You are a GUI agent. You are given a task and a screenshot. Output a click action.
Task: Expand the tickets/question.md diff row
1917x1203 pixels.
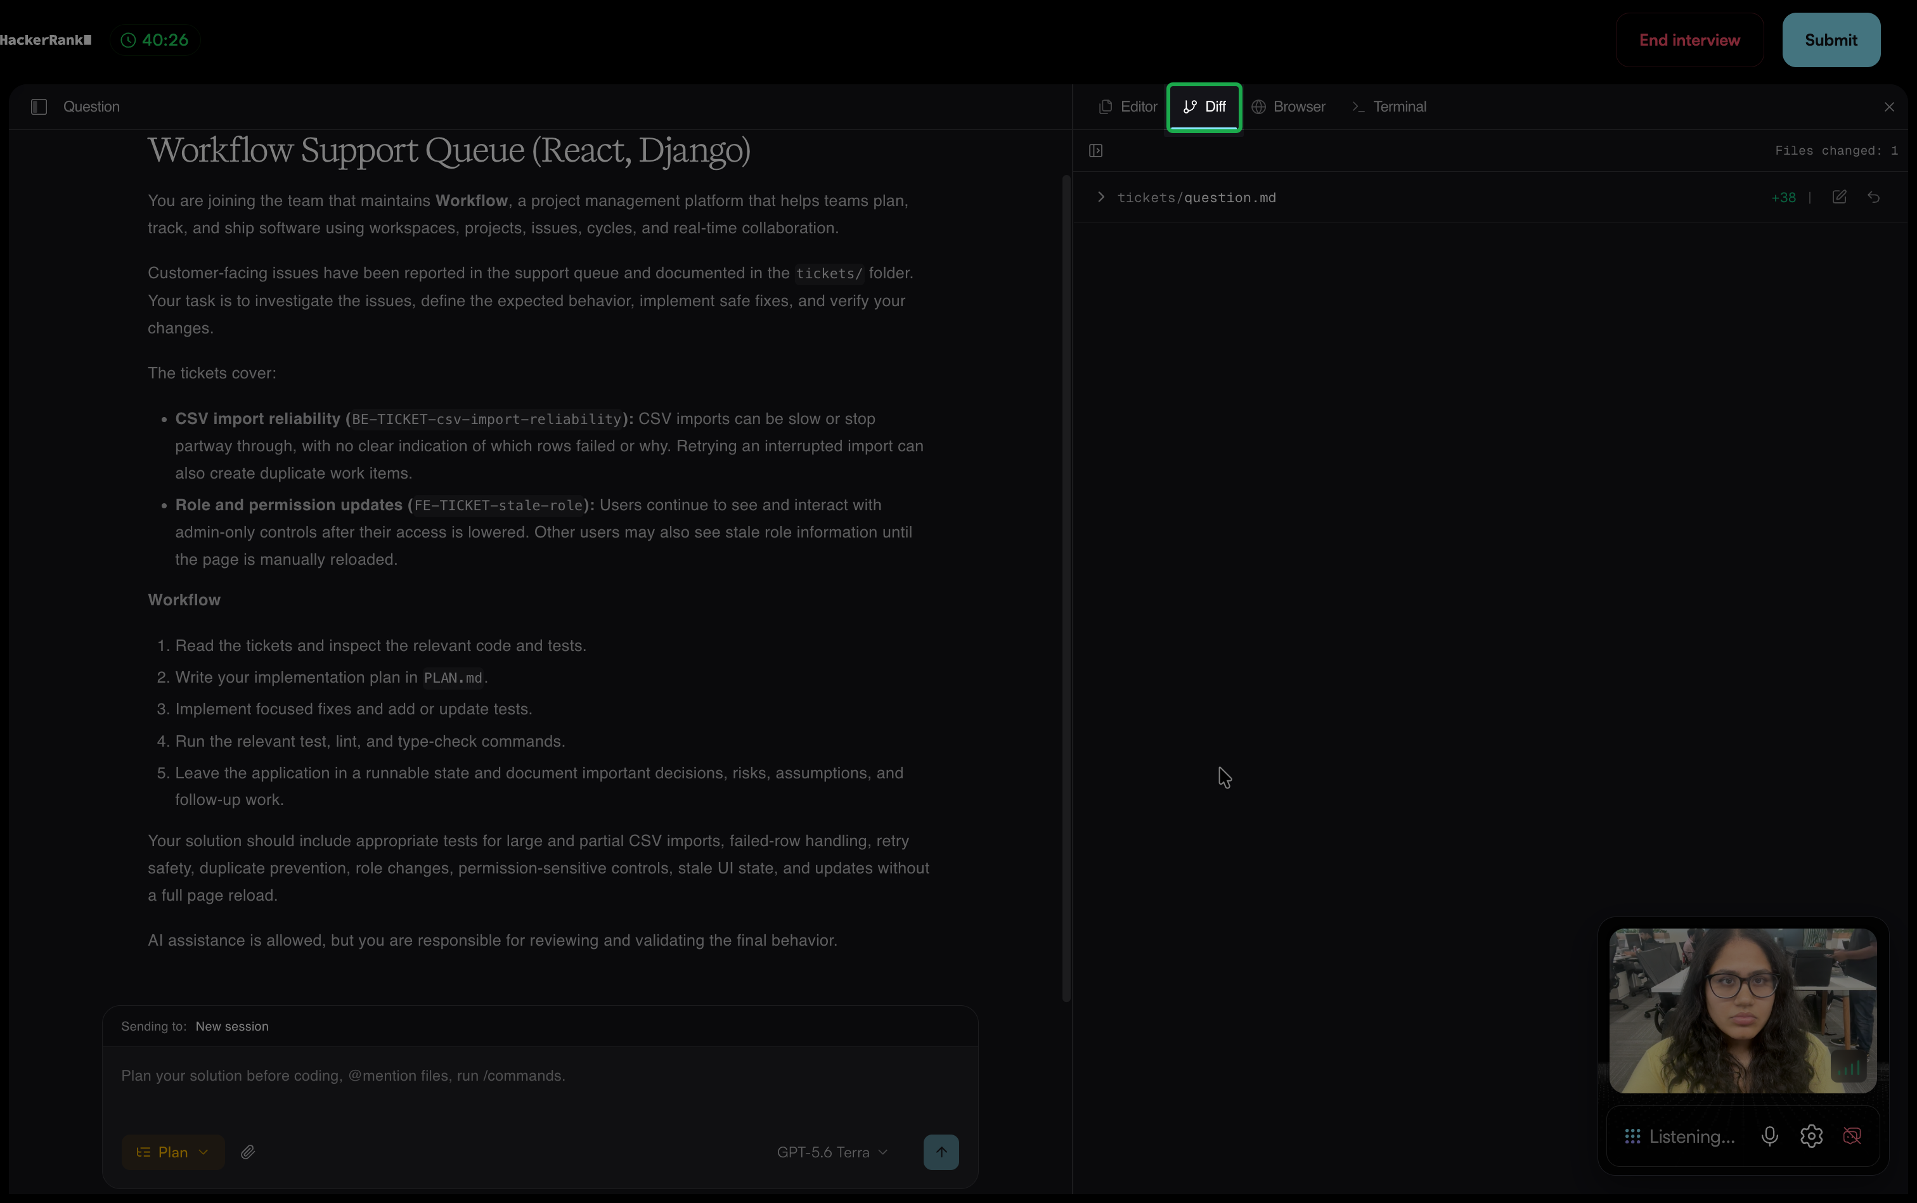[x=1101, y=197]
